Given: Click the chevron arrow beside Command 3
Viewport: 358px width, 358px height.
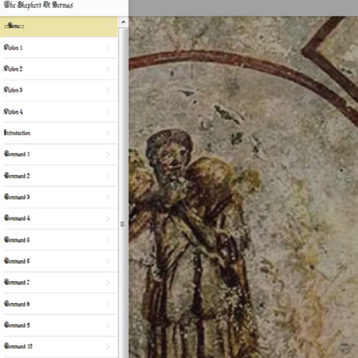Looking at the screenshot, I should click(x=108, y=197).
